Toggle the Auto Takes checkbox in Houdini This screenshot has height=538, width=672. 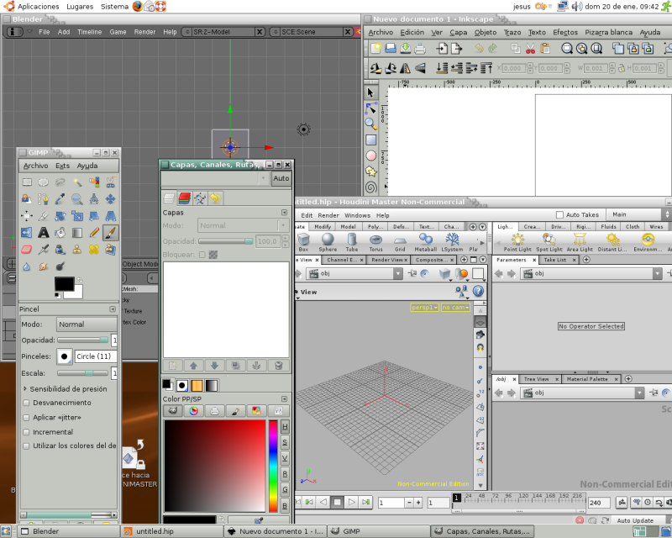[x=559, y=214]
